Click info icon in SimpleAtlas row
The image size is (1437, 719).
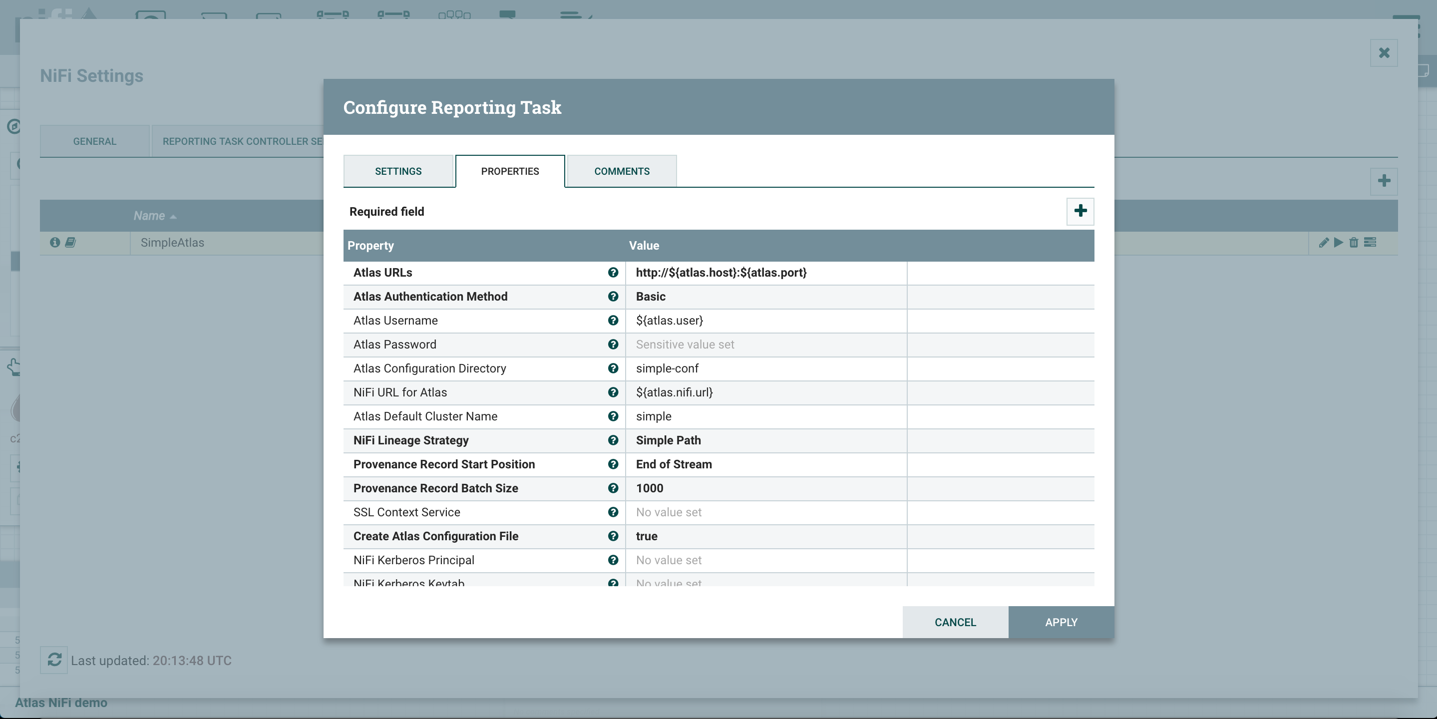(x=54, y=242)
